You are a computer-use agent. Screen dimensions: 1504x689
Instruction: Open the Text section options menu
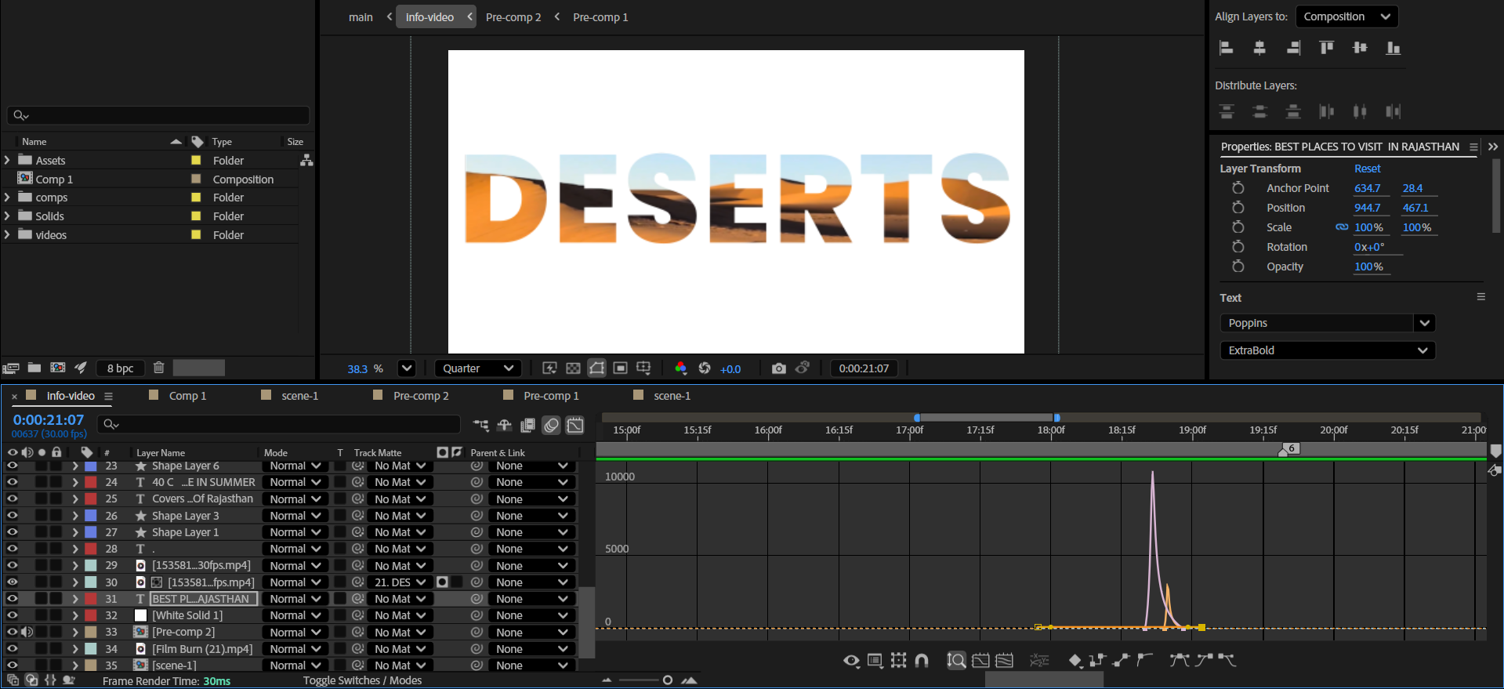pos(1480,297)
